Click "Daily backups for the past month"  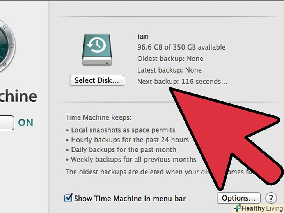(123, 149)
